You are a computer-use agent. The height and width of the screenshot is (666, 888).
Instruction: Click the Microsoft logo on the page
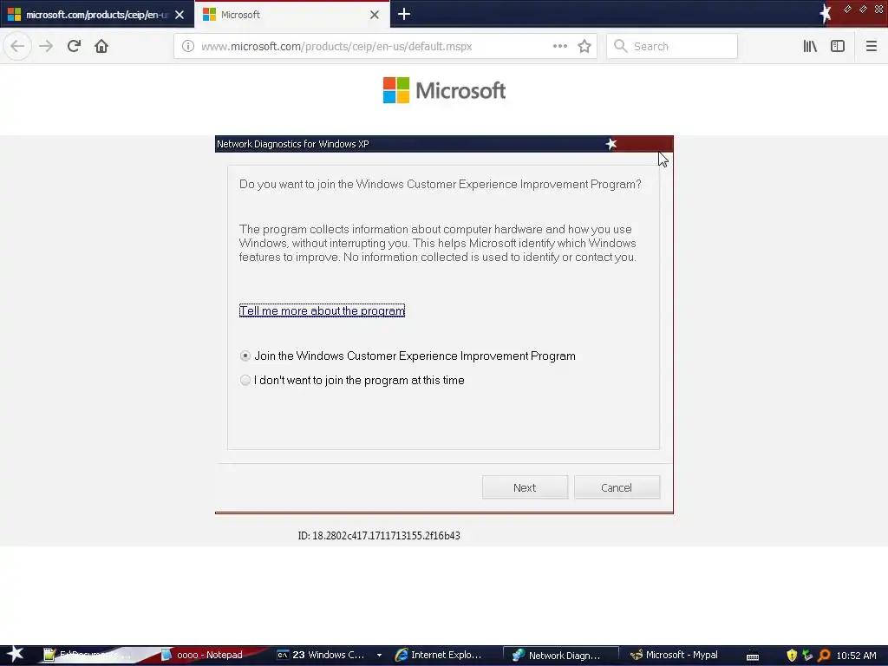click(444, 90)
